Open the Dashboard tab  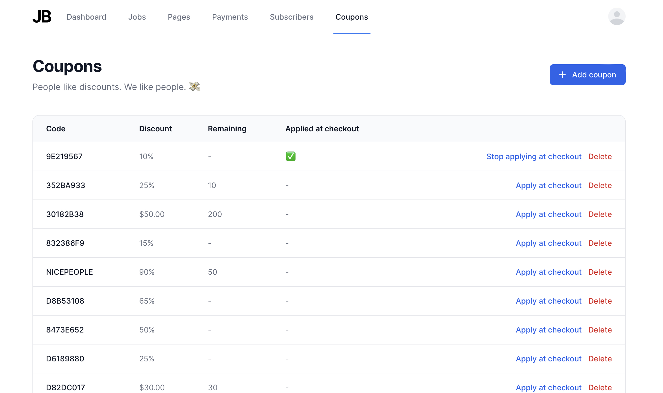coord(86,17)
